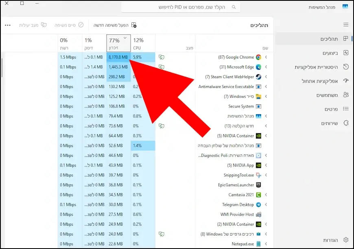Click the 1.4% CPU cell
354x249 pixels.
click(x=143, y=145)
